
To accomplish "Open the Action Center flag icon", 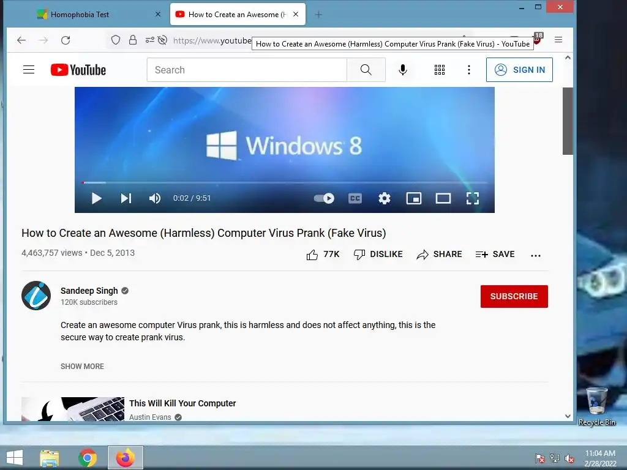I will coord(540,458).
